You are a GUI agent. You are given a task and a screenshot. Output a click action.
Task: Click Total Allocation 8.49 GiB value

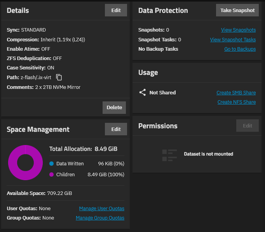pos(106,149)
